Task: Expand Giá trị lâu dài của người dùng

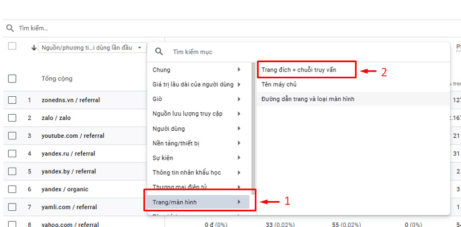Action: (198, 85)
